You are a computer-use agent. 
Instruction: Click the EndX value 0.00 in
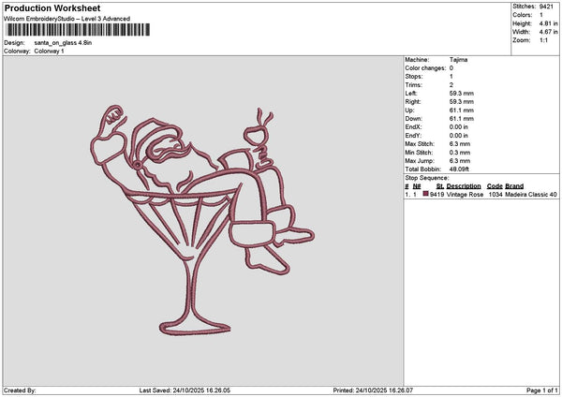(458, 127)
